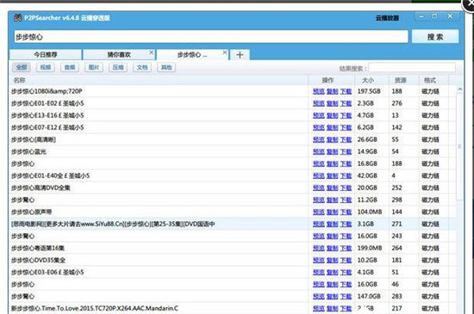Filter results by 文档
Image resolution: width=474 pixels, height=314 pixels.
[142, 67]
